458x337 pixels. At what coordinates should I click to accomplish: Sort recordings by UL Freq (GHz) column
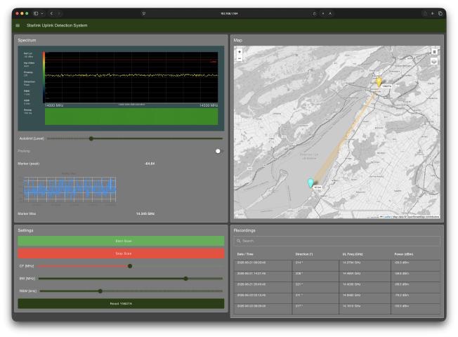tap(353, 254)
